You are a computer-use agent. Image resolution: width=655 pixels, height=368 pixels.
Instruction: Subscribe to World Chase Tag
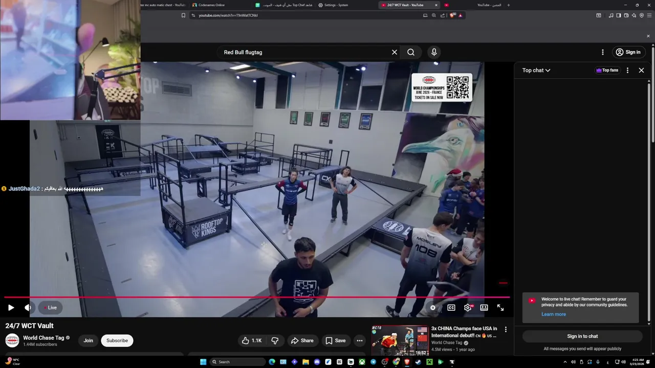pos(117,340)
